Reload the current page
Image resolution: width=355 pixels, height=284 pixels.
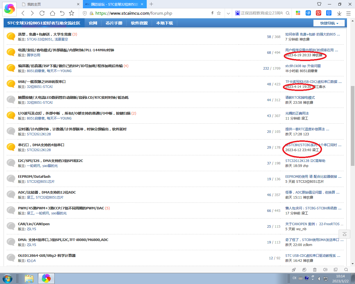point(42,13)
